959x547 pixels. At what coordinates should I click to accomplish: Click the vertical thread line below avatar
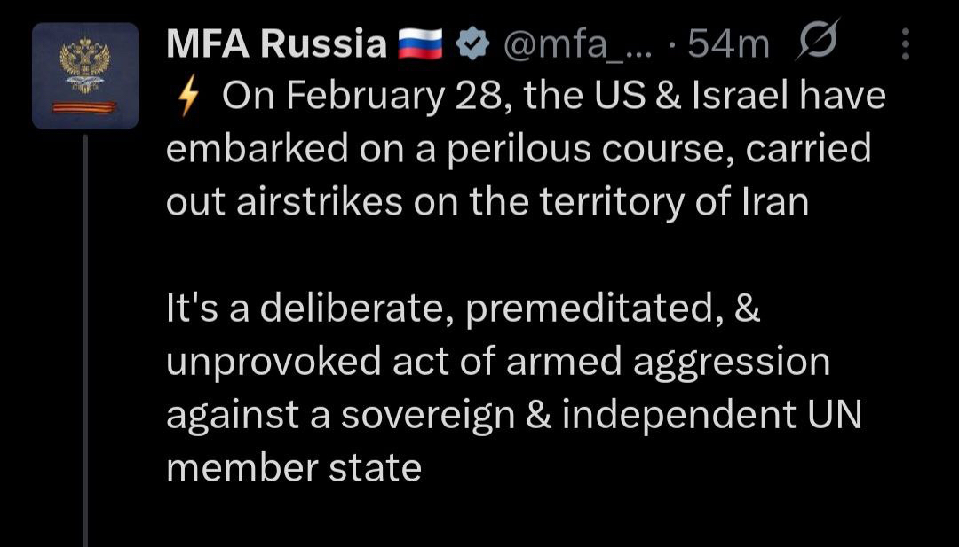(x=85, y=337)
